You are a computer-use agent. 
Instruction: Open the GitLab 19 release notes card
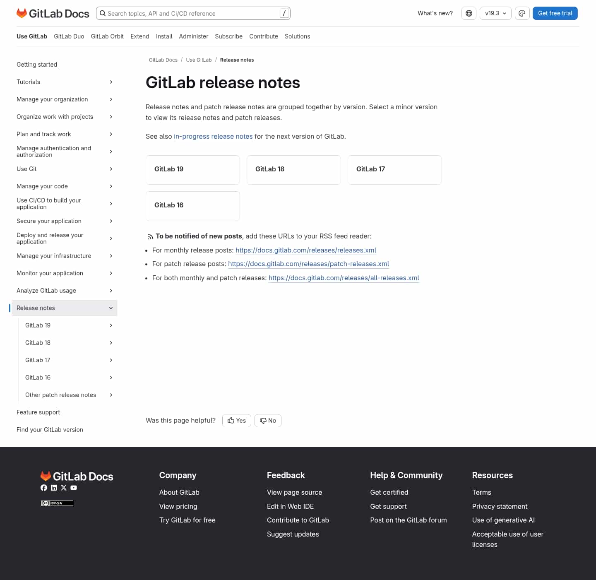pos(193,170)
